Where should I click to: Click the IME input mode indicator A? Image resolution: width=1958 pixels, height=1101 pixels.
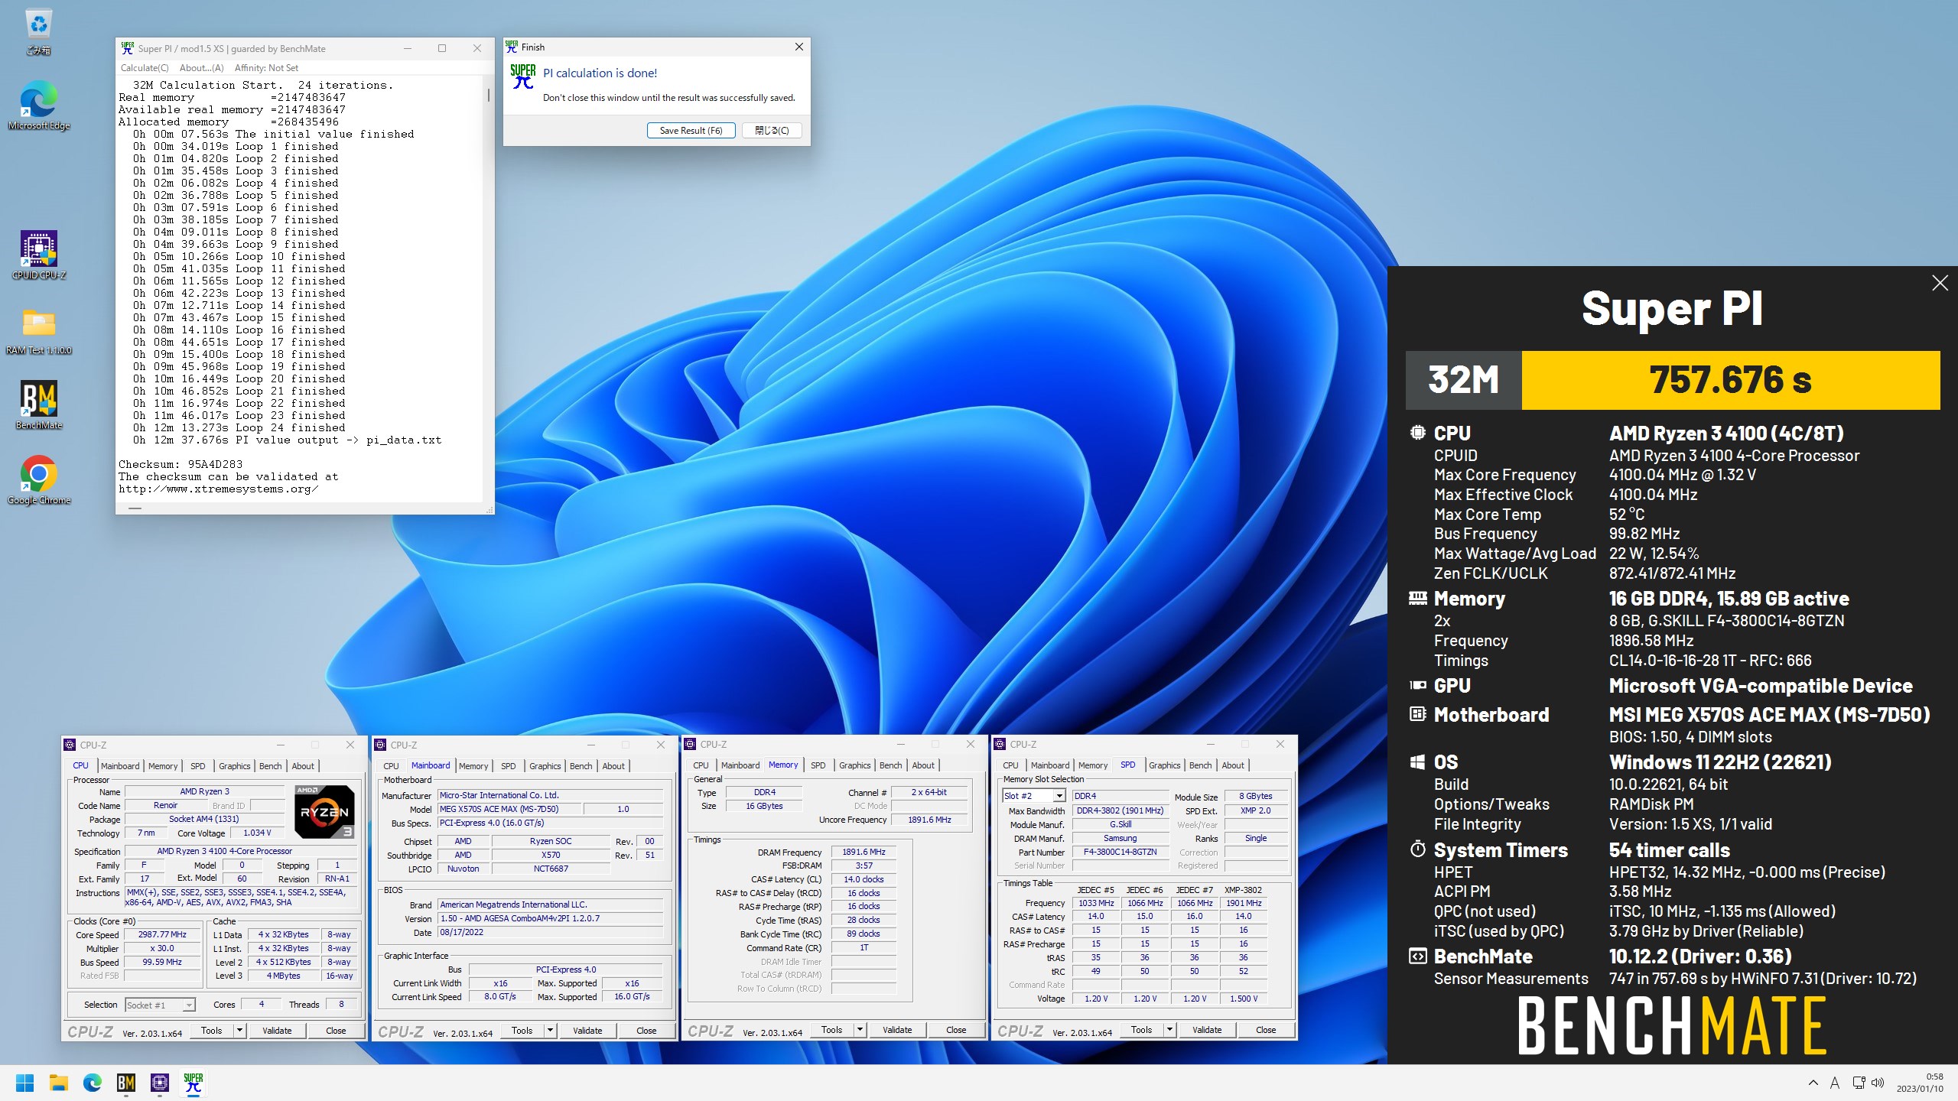pos(1834,1083)
